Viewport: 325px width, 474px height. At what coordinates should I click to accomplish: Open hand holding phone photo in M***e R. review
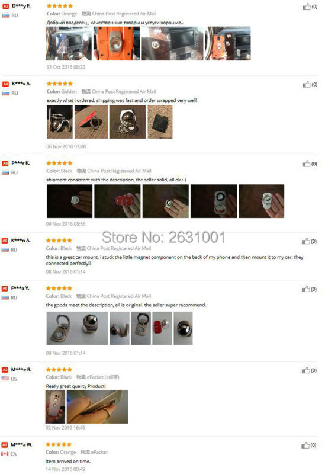tap(97, 406)
